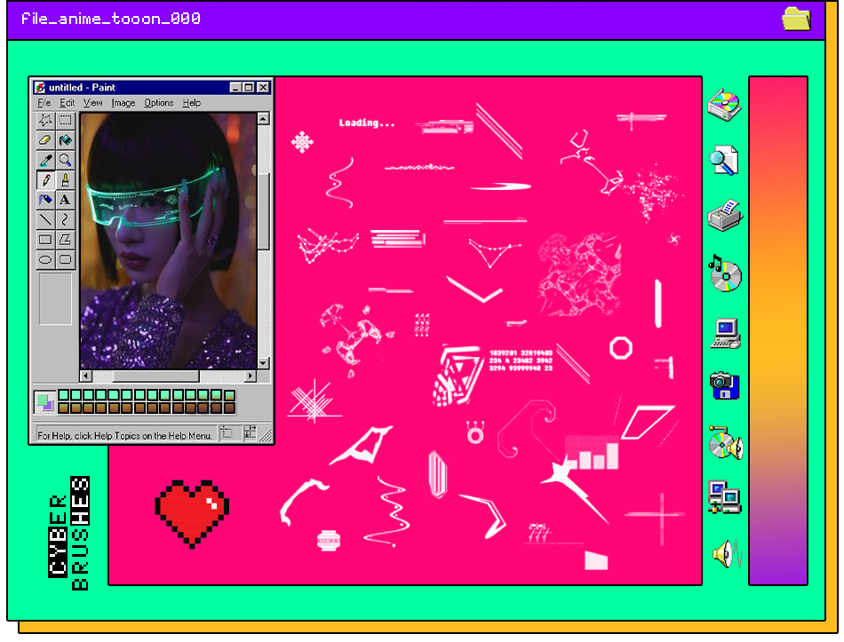Select the Airbrush spray tool
The image size is (844, 642).
(45, 200)
